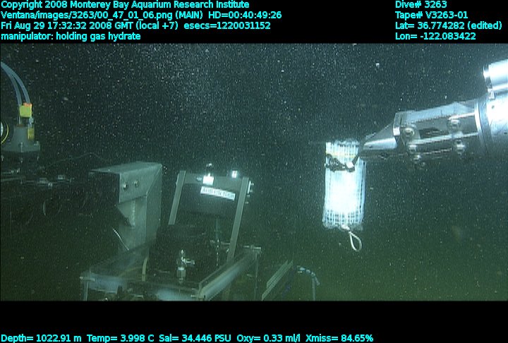Image resolution: width=508 pixels, height=343 pixels.
Task: Click the Sal= 34.446 PSU reading
Action: [x=195, y=338]
